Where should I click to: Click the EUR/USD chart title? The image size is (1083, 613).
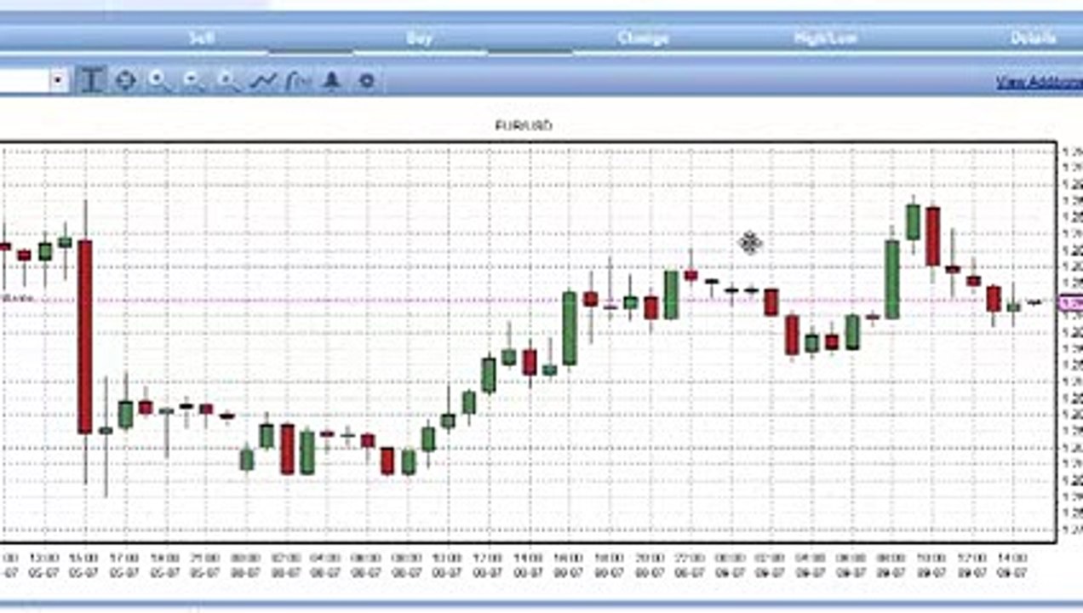coord(524,126)
